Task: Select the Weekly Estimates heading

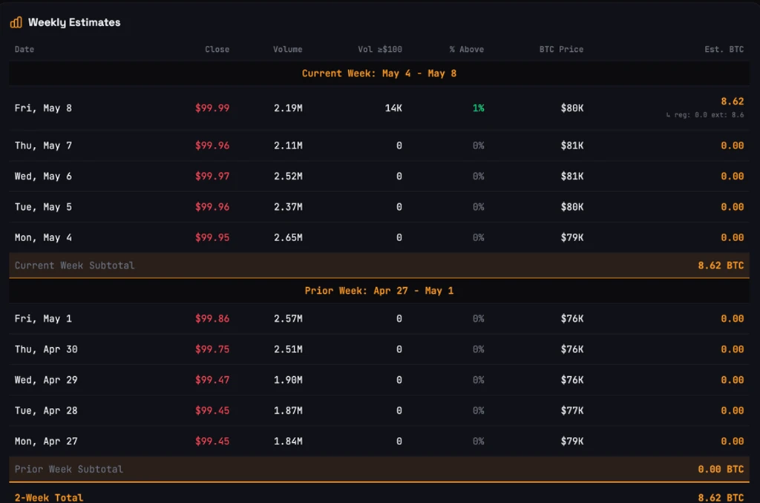Action: pos(74,22)
